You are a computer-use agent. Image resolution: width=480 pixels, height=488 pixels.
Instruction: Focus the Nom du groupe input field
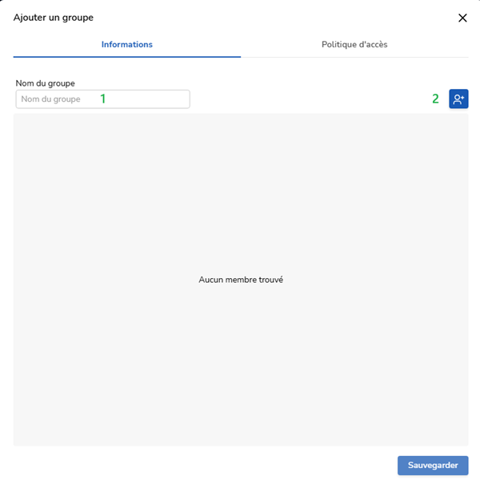click(102, 99)
